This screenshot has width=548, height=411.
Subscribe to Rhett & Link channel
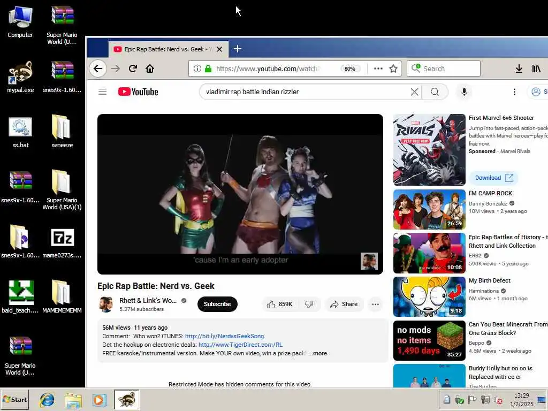click(217, 304)
